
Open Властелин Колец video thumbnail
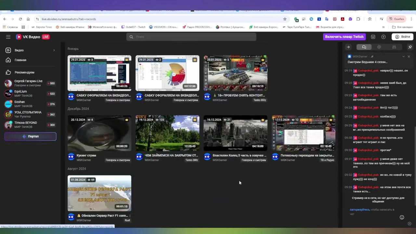click(x=236, y=133)
